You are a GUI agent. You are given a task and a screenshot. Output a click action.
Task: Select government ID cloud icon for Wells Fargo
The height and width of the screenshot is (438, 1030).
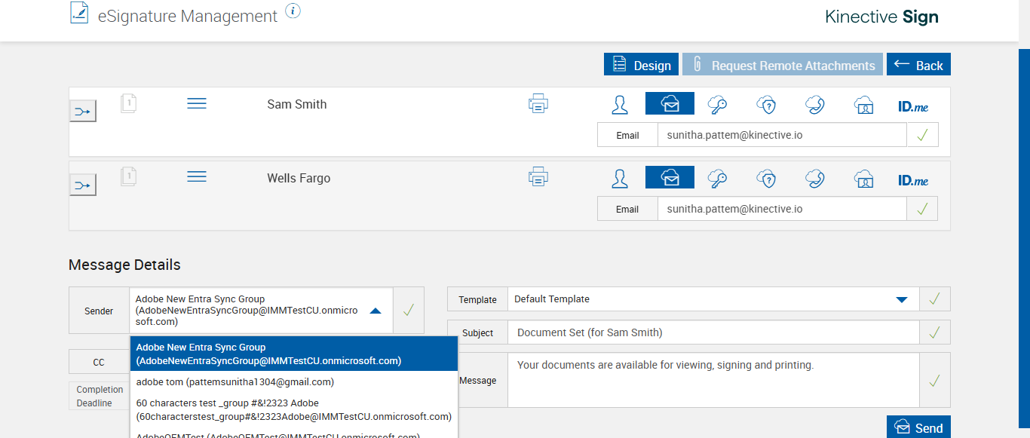[864, 178]
